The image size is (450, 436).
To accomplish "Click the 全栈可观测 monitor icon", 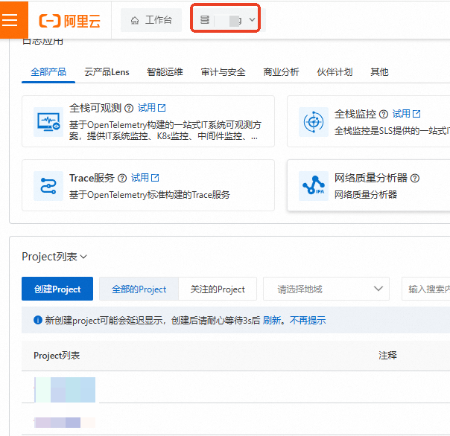I will (x=48, y=122).
